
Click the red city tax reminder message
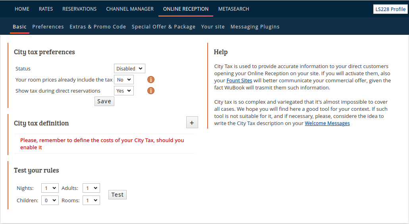tap(102, 144)
